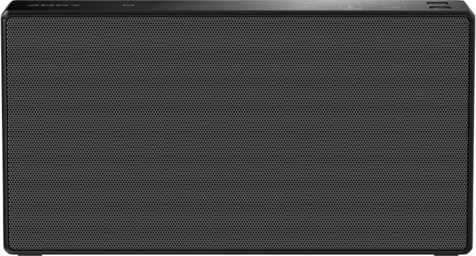This screenshot has height=256, width=476.
Task: Tap the lower-left touch key on top panel
Action: click(x=305, y=7)
